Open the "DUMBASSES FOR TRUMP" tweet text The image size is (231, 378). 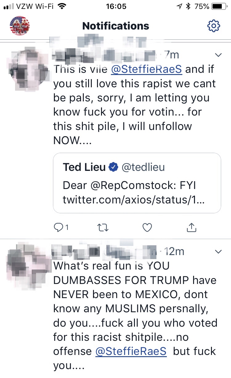(135, 309)
